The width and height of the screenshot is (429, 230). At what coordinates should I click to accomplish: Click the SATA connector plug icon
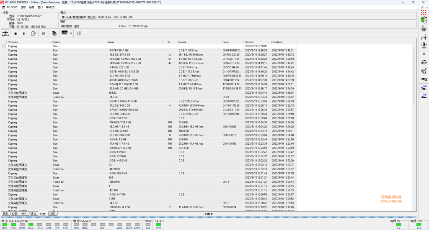424,79
